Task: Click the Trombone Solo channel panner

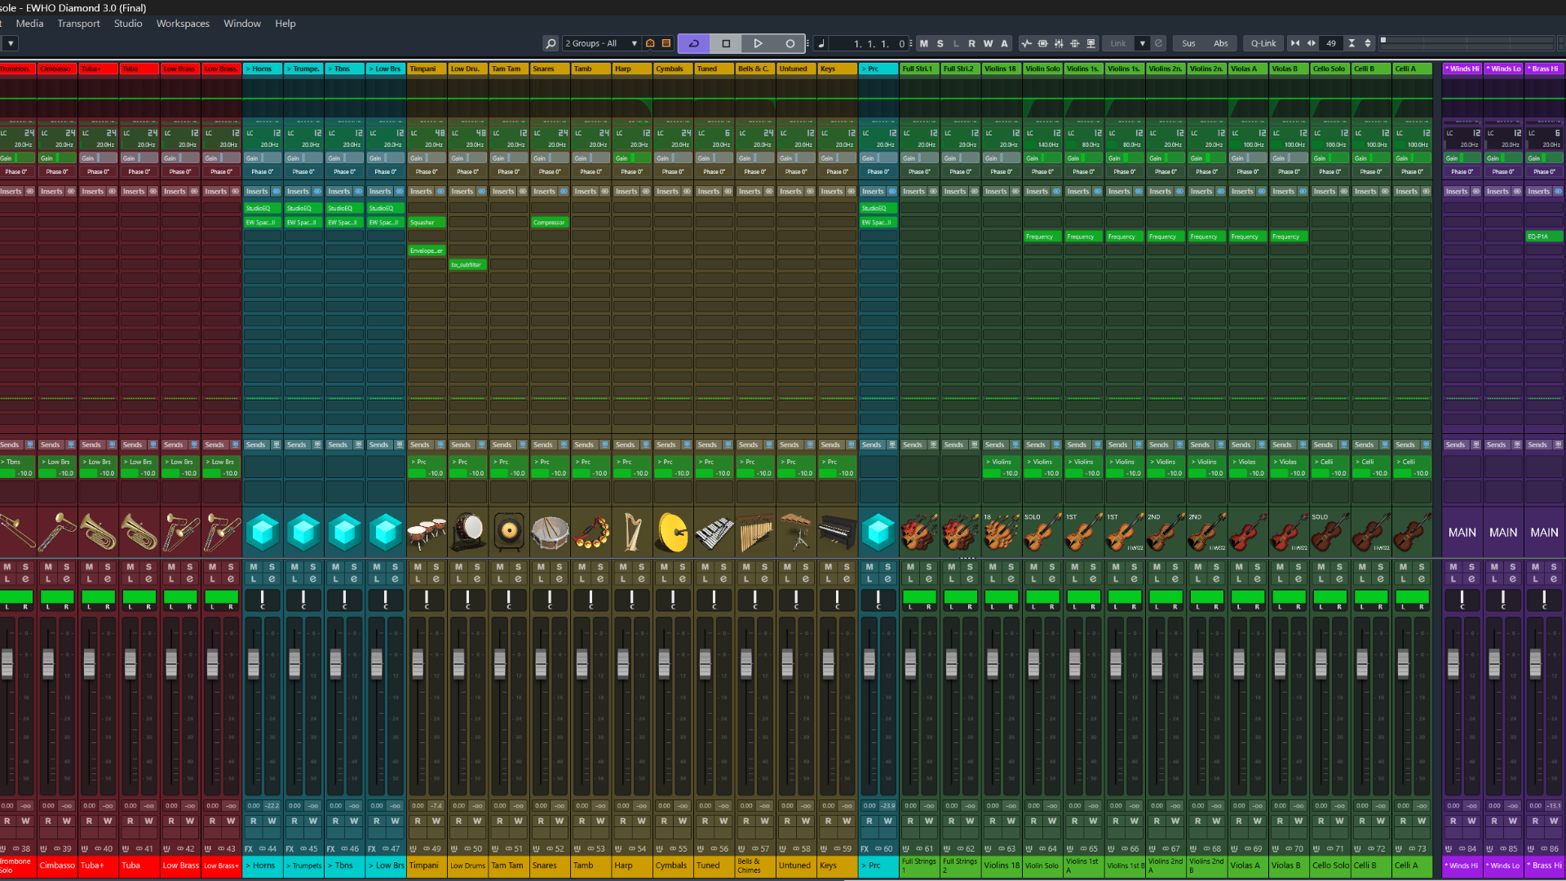Action: 16,600
